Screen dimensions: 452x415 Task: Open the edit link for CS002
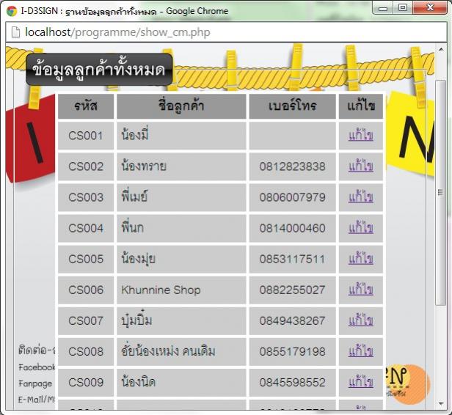360,166
